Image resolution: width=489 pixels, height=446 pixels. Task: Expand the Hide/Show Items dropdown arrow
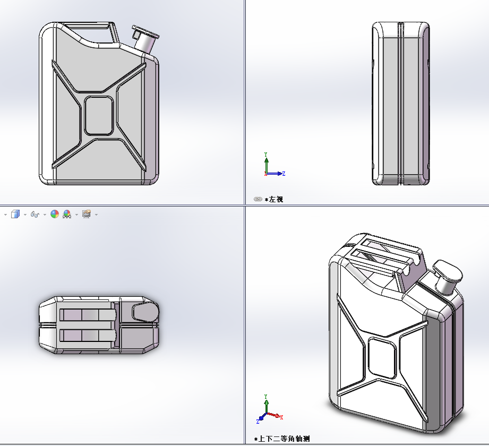[45, 215]
